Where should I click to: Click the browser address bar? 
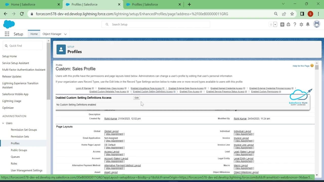pos(152,14)
